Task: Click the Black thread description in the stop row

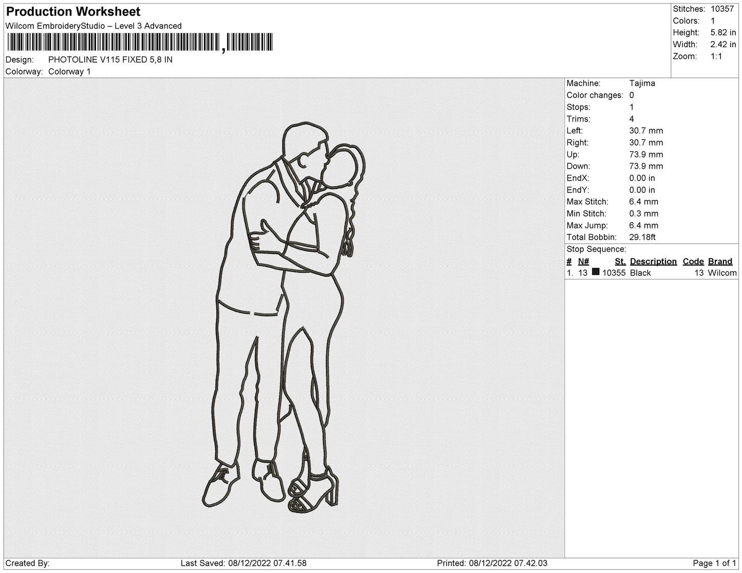Action: click(x=640, y=273)
